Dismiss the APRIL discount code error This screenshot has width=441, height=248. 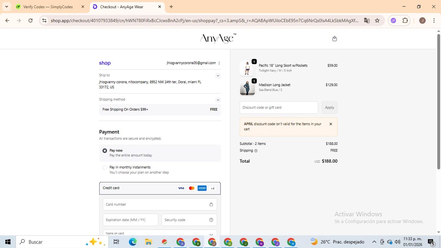pos(331,124)
